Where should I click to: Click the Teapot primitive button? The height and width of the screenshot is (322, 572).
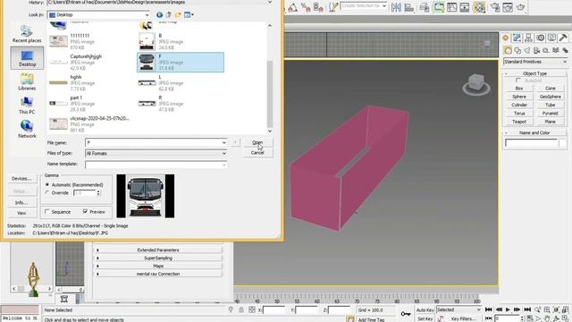pyautogui.click(x=519, y=122)
